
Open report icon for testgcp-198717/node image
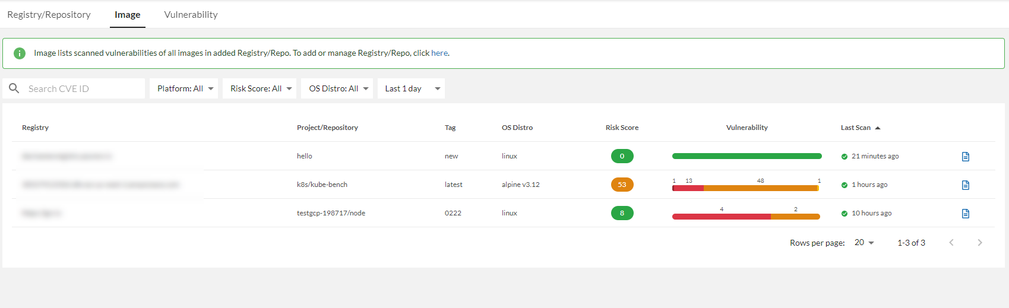point(965,214)
